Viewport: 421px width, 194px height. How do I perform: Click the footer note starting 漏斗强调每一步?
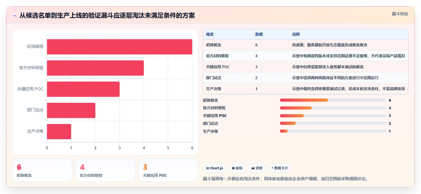[x=286, y=179]
